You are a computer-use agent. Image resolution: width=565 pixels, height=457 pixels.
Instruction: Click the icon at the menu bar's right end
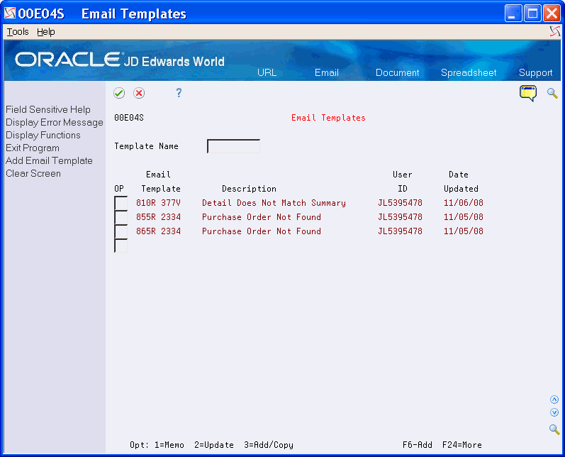pos(555,32)
